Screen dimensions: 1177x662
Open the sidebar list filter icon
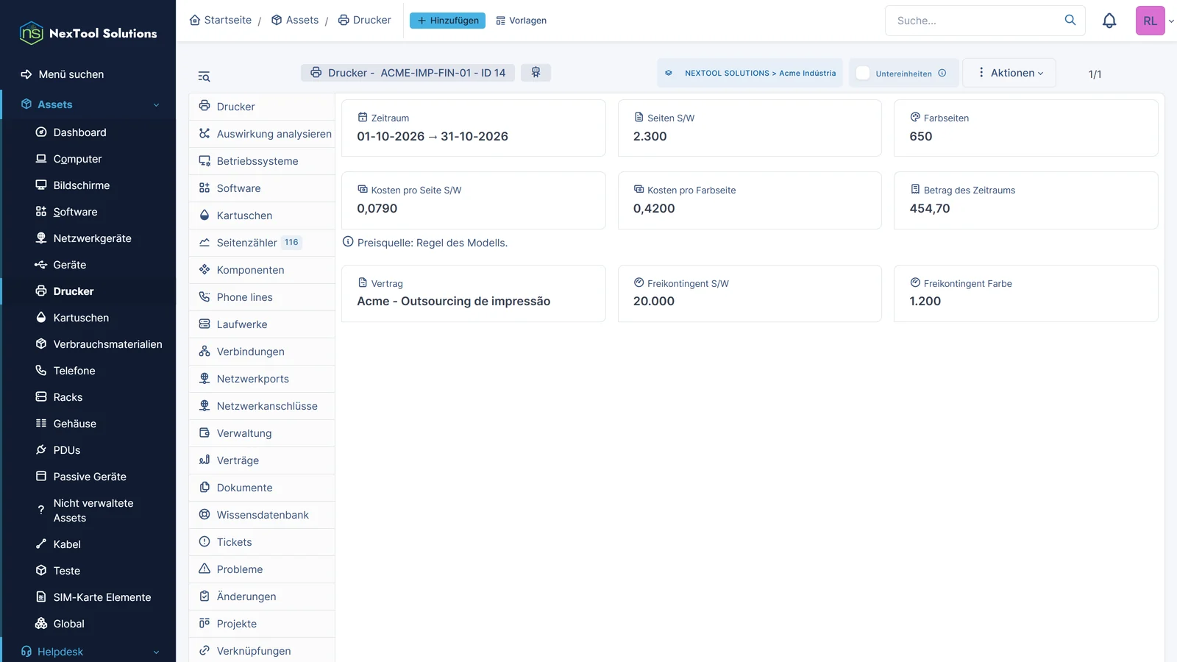[204, 76]
